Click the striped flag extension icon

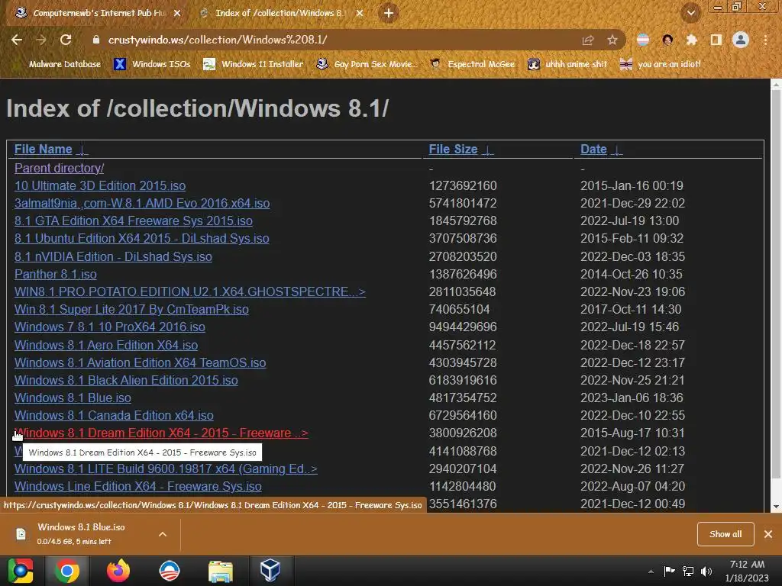[x=643, y=40]
